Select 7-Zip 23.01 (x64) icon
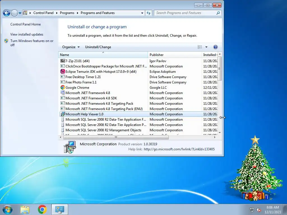Screen dimensions: 287x215 pyautogui.click(x=63, y=61)
